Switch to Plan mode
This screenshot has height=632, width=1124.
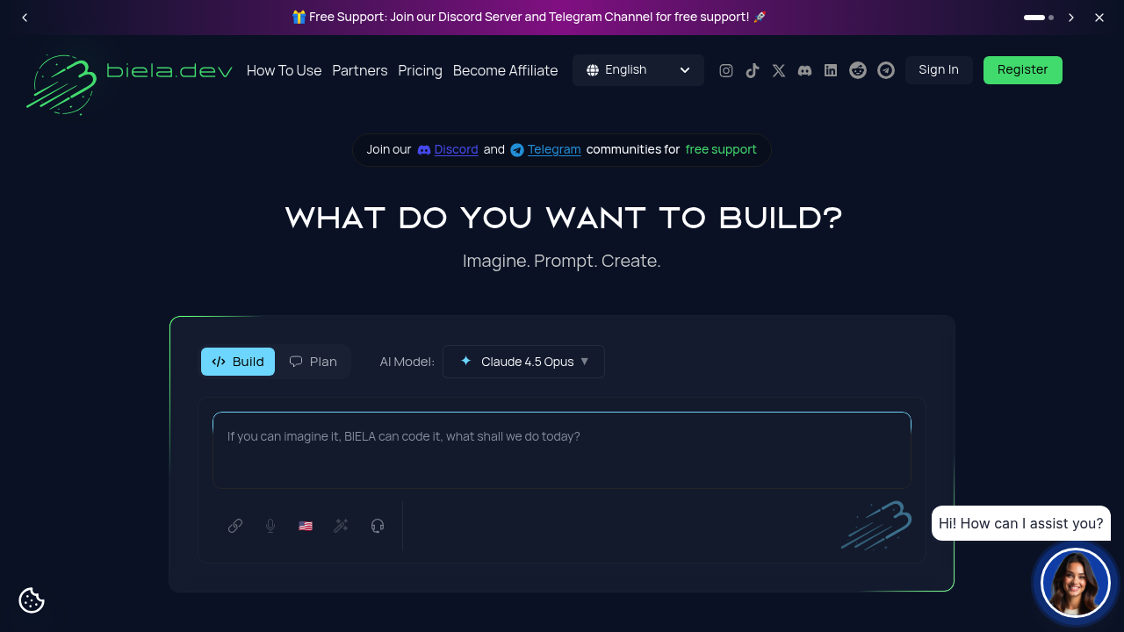(x=313, y=361)
